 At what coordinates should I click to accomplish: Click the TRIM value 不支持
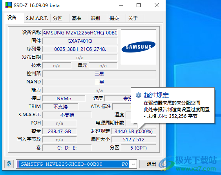point(60,106)
